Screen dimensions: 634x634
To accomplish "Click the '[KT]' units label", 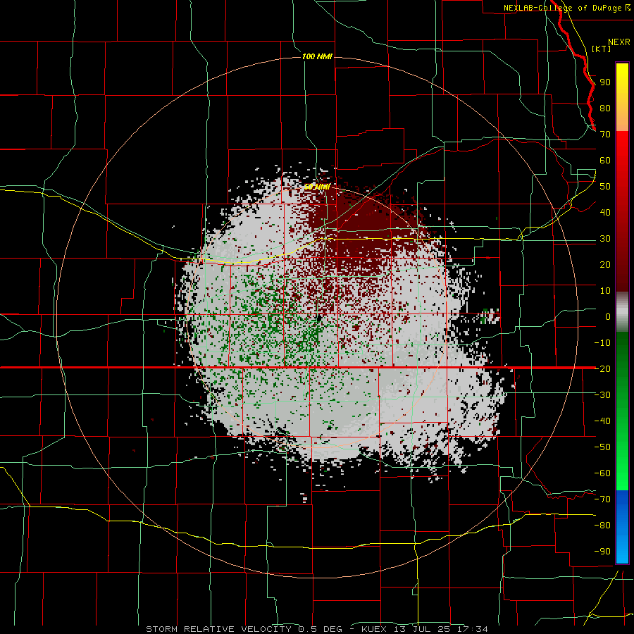I will (601, 49).
